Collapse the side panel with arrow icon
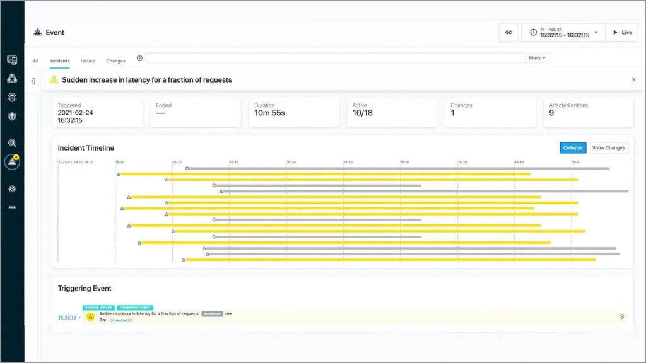Image resolution: width=646 pixels, height=363 pixels. (32, 81)
